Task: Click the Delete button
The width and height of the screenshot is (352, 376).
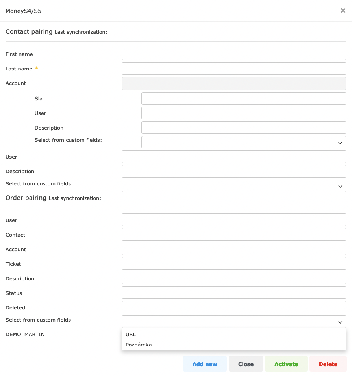Action: click(x=328, y=364)
